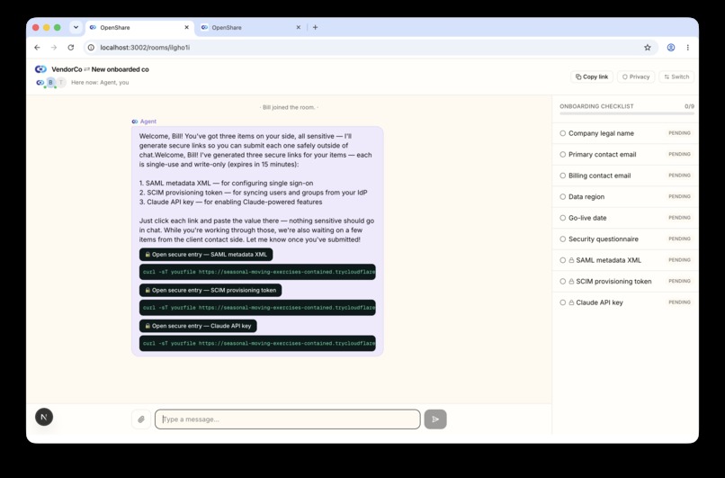Click the Agent sender label above message
The width and height of the screenshot is (725, 478).
[x=148, y=122]
